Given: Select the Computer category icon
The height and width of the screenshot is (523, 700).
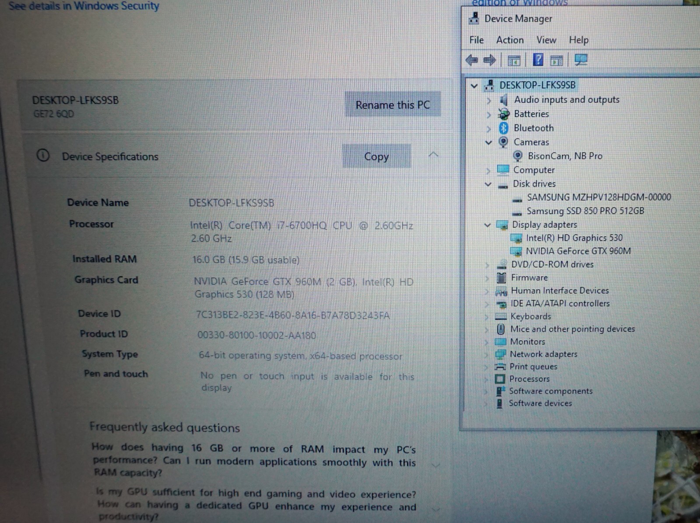Looking at the screenshot, I should point(503,170).
